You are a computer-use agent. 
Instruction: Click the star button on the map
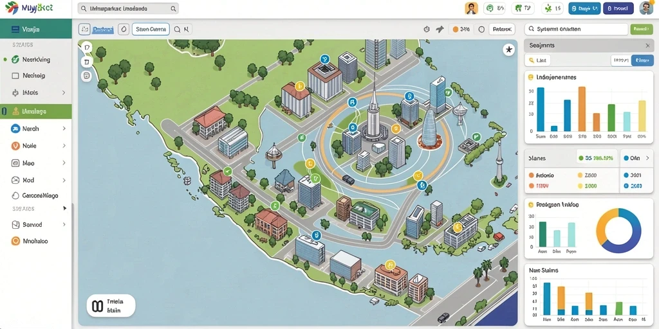[509, 50]
